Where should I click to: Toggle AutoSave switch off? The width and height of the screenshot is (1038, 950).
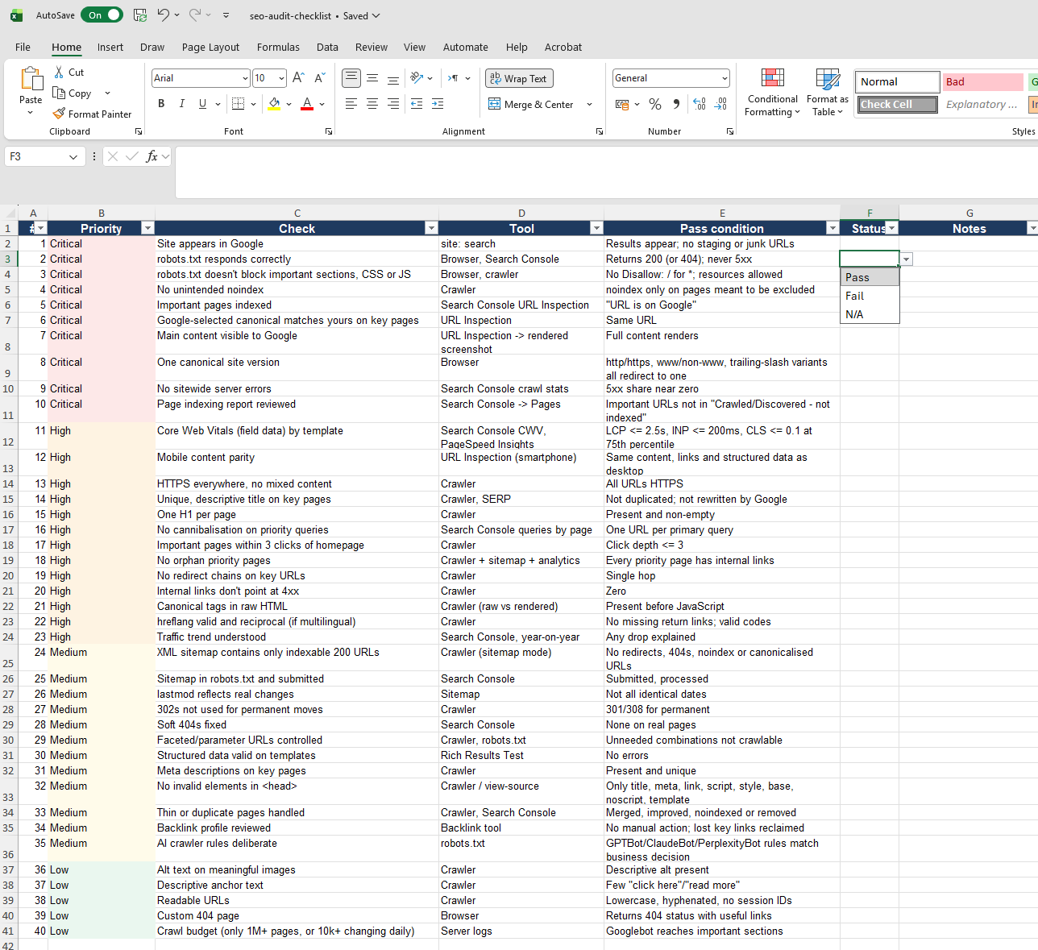coord(102,15)
